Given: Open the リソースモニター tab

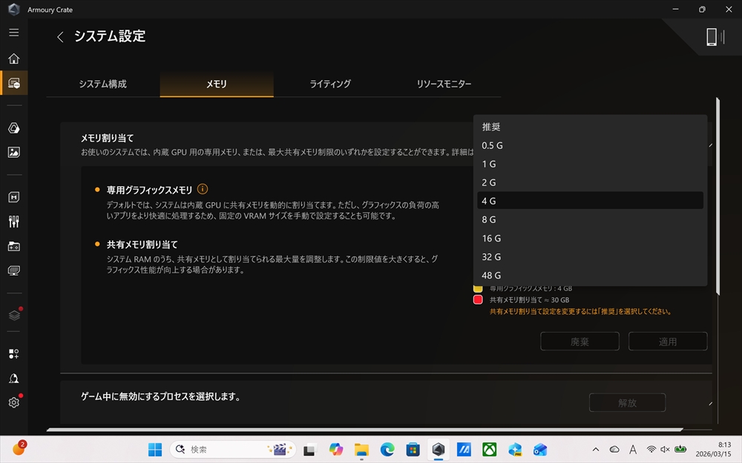Looking at the screenshot, I should [444, 84].
